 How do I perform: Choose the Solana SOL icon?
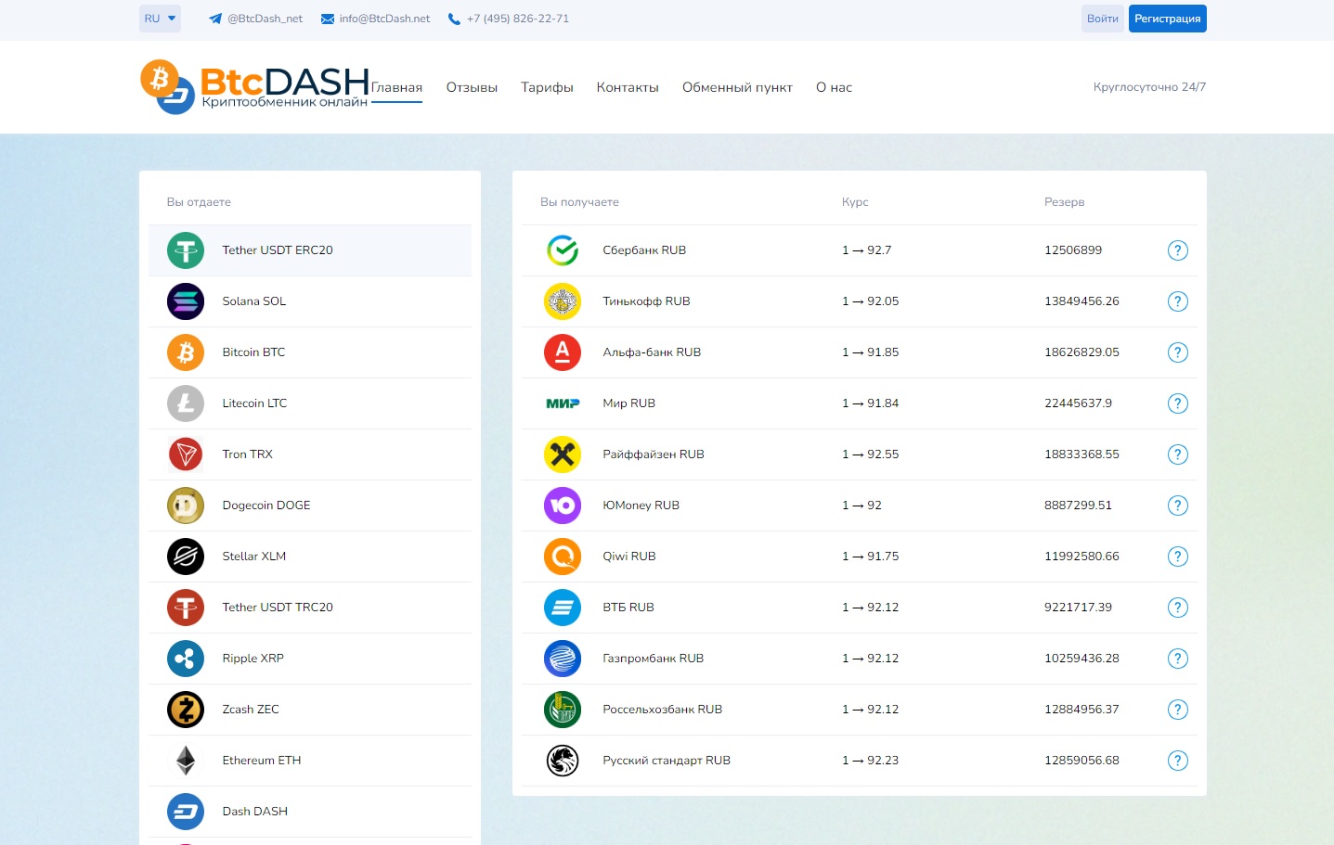(x=186, y=301)
